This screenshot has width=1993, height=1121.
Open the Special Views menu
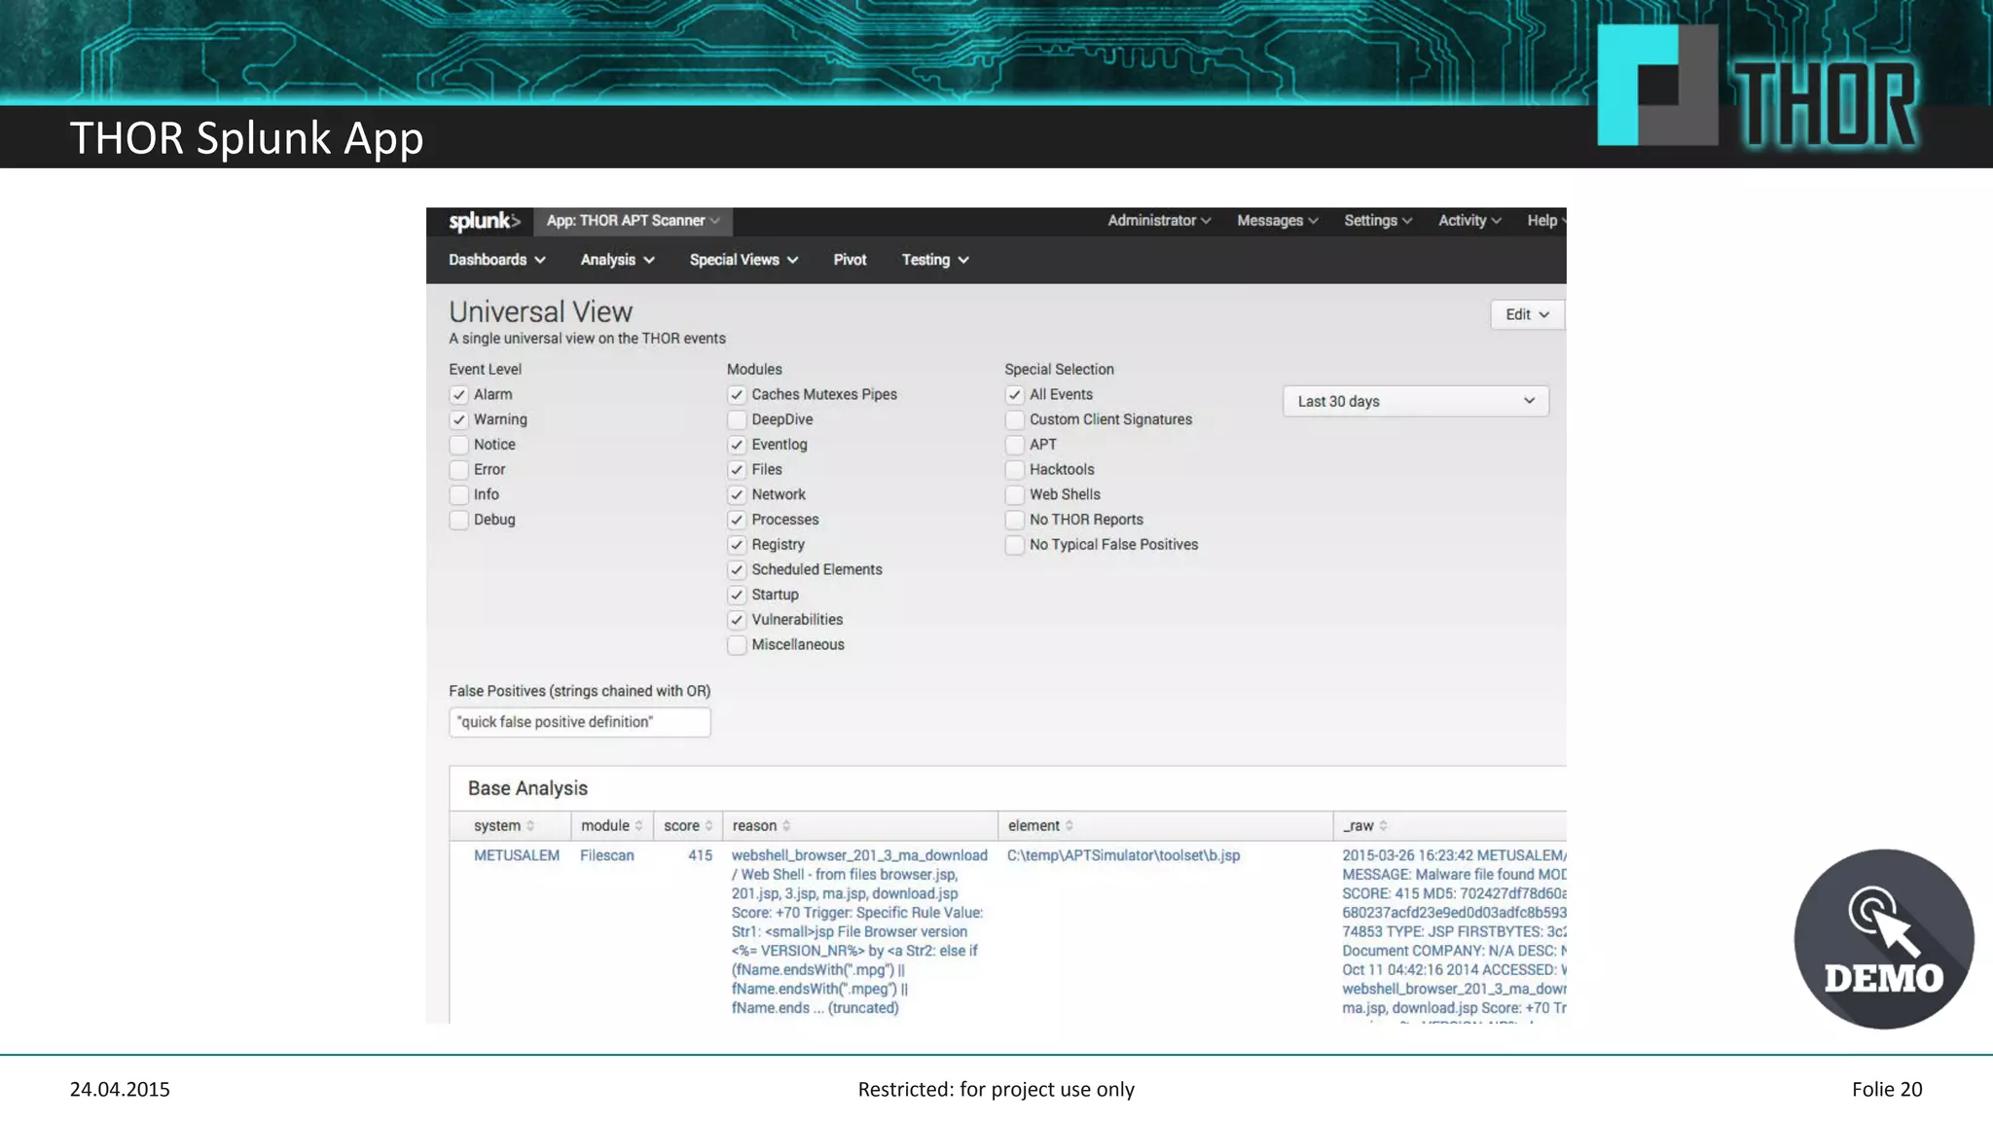[x=744, y=260]
